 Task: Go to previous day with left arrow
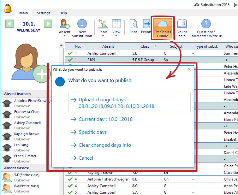[9, 24]
